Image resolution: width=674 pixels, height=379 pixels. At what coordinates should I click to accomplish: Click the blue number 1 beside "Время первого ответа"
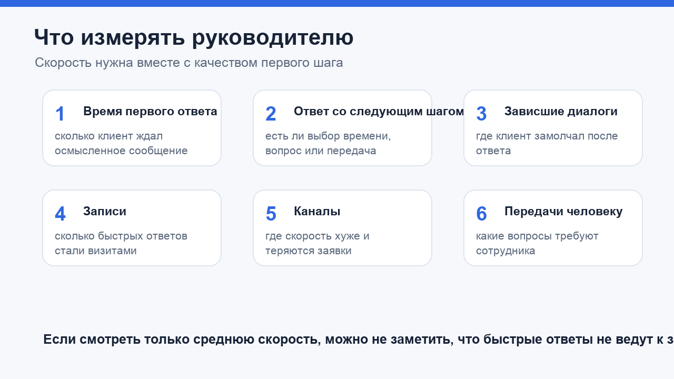pyautogui.click(x=60, y=114)
